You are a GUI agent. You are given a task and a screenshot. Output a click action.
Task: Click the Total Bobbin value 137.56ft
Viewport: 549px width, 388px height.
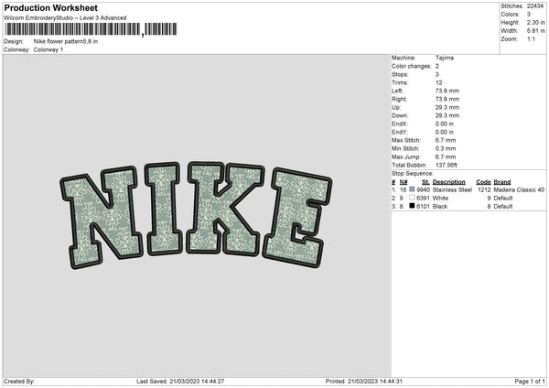(447, 165)
